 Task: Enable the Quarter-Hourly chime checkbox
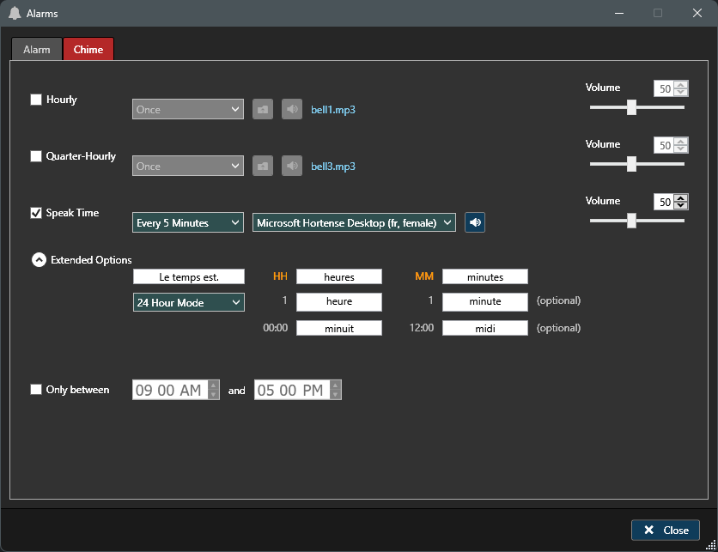[36, 156]
